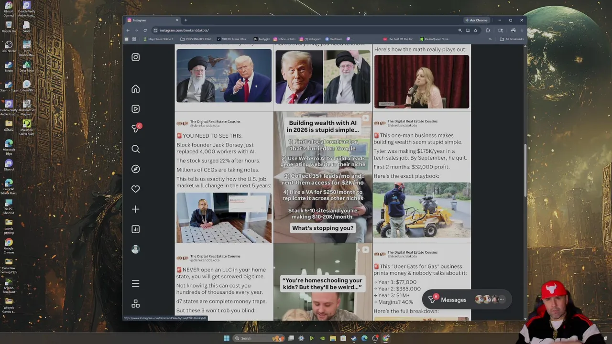Image resolution: width=612 pixels, height=344 pixels.
Task: Click the Create plus icon in sidebar
Action: click(136, 209)
